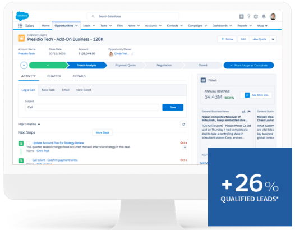Click the opportunity crown icon

(x=21, y=38)
